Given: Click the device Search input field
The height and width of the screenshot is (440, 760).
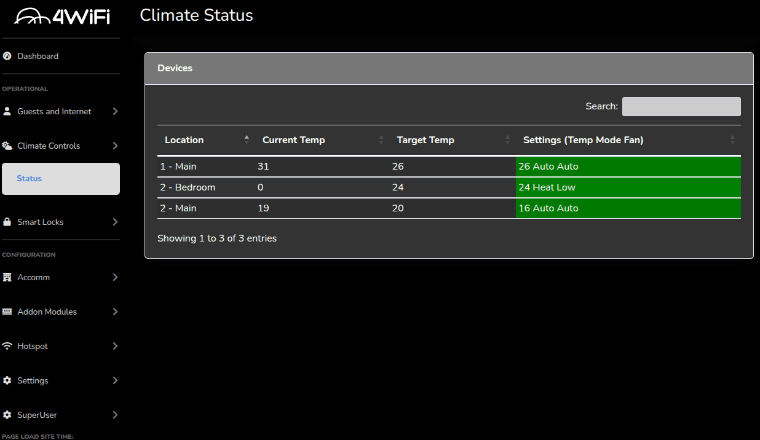Looking at the screenshot, I should (681, 106).
